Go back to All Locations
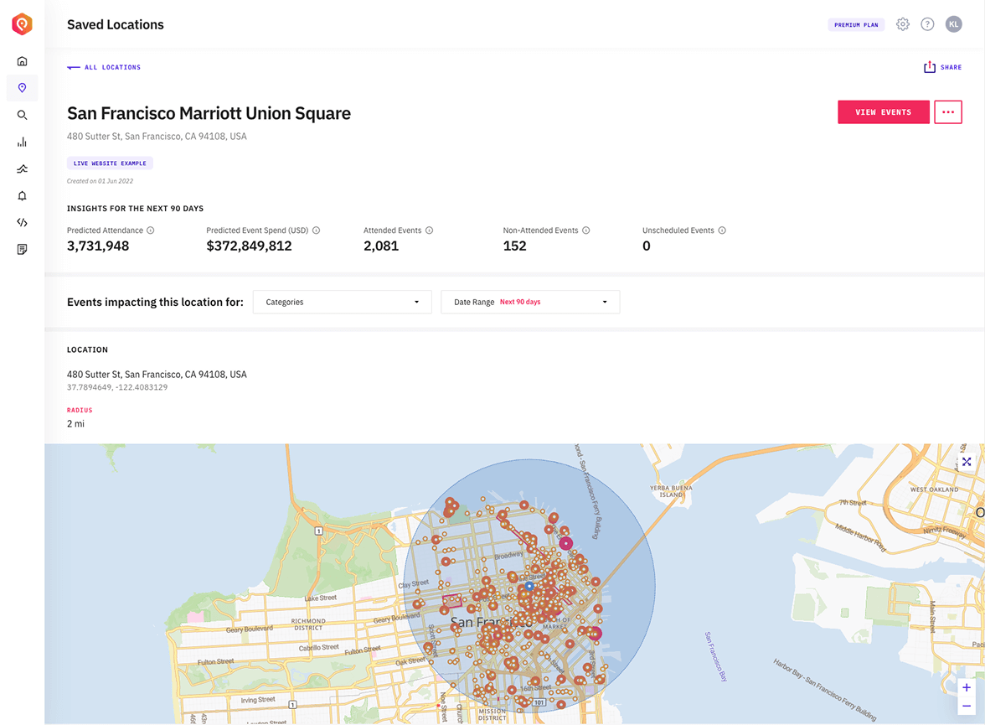985x725 pixels. pos(112,67)
